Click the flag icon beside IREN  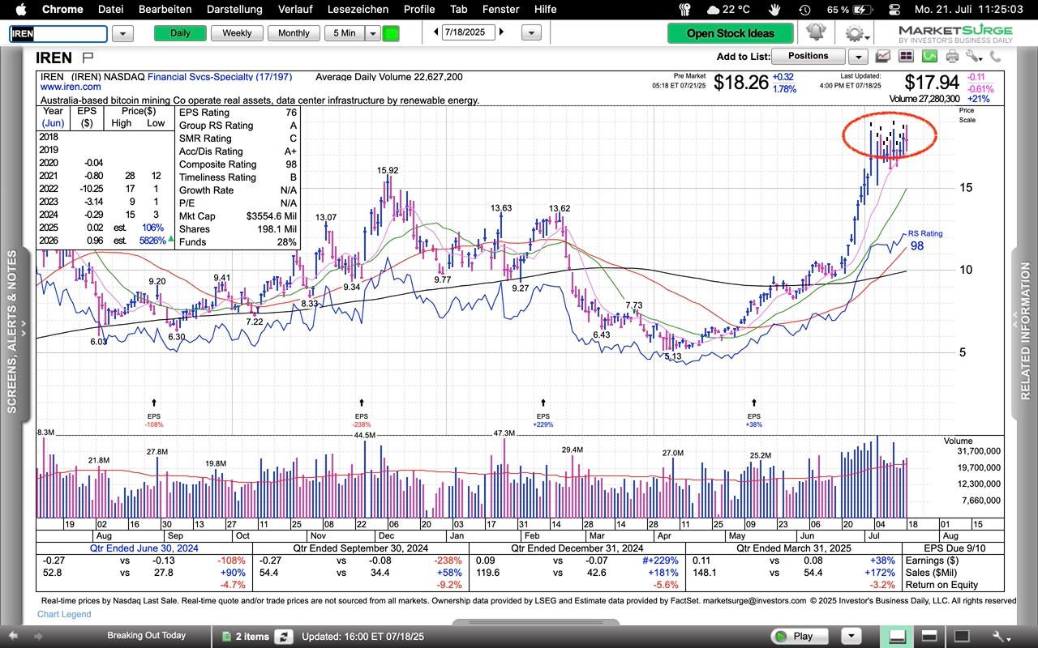(88, 58)
